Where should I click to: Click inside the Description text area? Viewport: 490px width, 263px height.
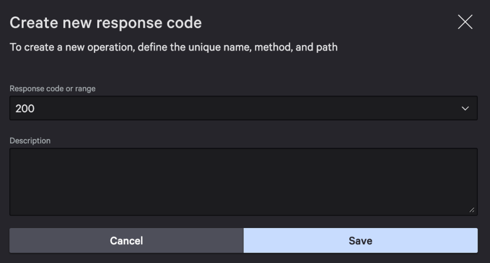pos(243,182)
